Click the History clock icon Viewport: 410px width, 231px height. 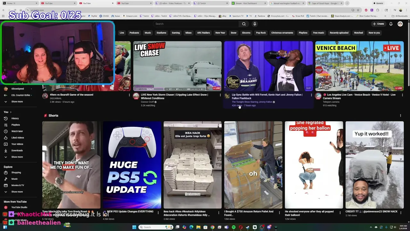coord(5,118)
